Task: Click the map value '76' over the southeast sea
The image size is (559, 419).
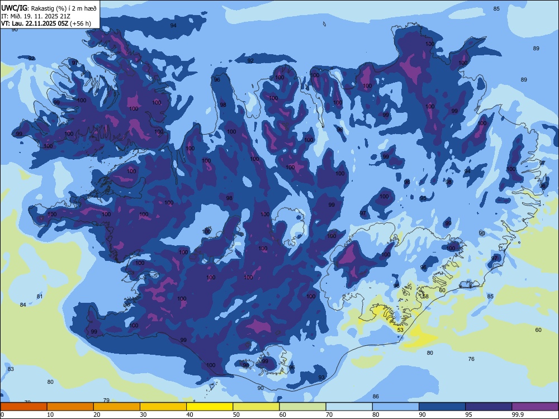Action: tap(471, 359)
